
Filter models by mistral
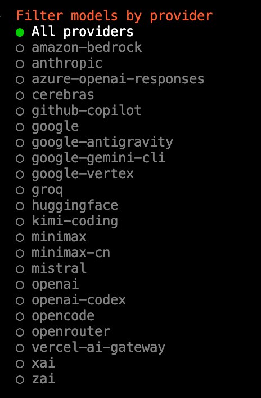click(51, 268)
